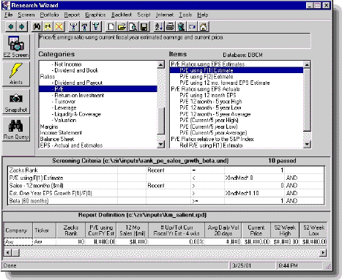Click the Research Wizard title bar icon

point(7,5)
